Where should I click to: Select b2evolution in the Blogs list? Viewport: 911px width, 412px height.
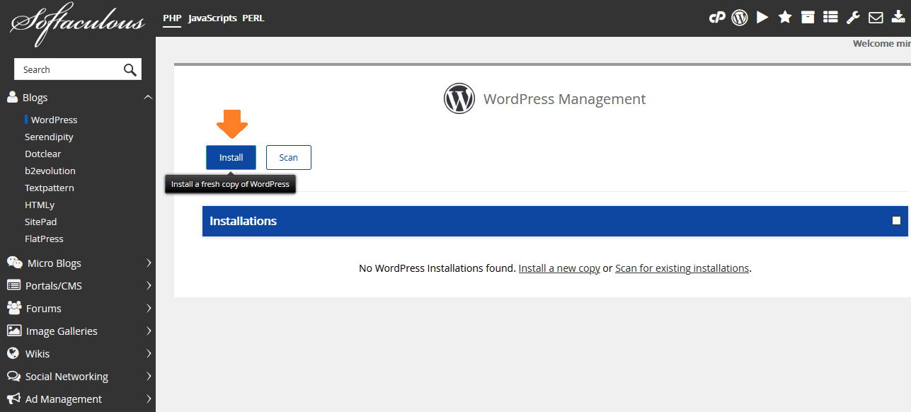(50, 171)
